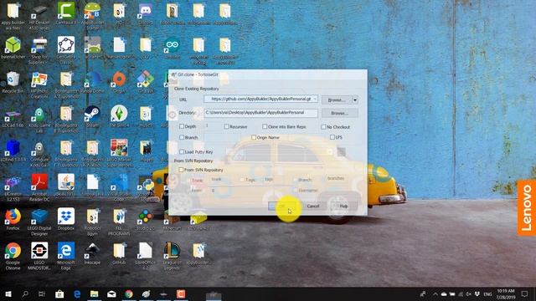536x301 pixels.
Task: Launch Google Chrome desktop shortcut
Action: pos(13,256)
